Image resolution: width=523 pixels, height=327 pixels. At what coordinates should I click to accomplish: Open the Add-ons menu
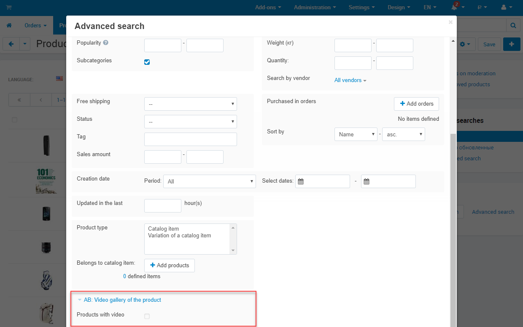tap(267, 7)
